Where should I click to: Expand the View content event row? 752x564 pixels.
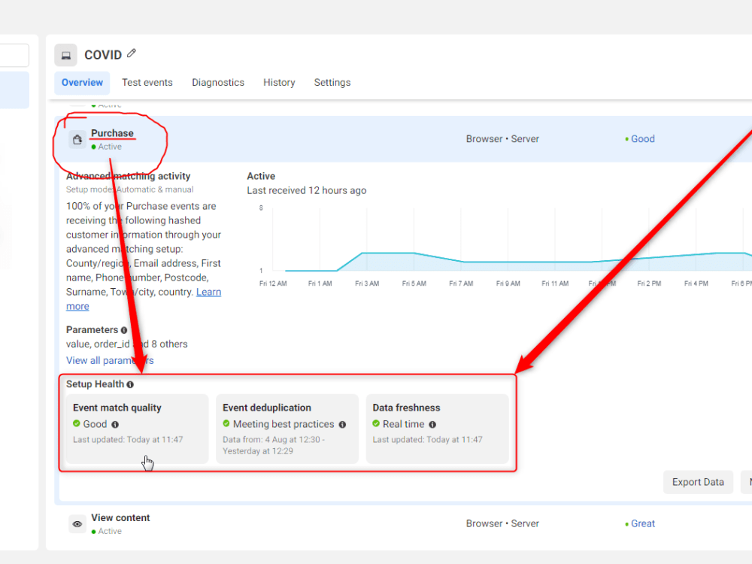(x=403, y=523)
